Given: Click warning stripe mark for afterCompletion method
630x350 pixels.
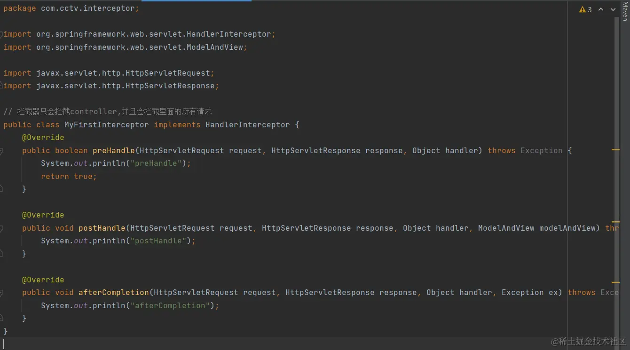Looking at the screenshot, I should click(x=615, y=282).
